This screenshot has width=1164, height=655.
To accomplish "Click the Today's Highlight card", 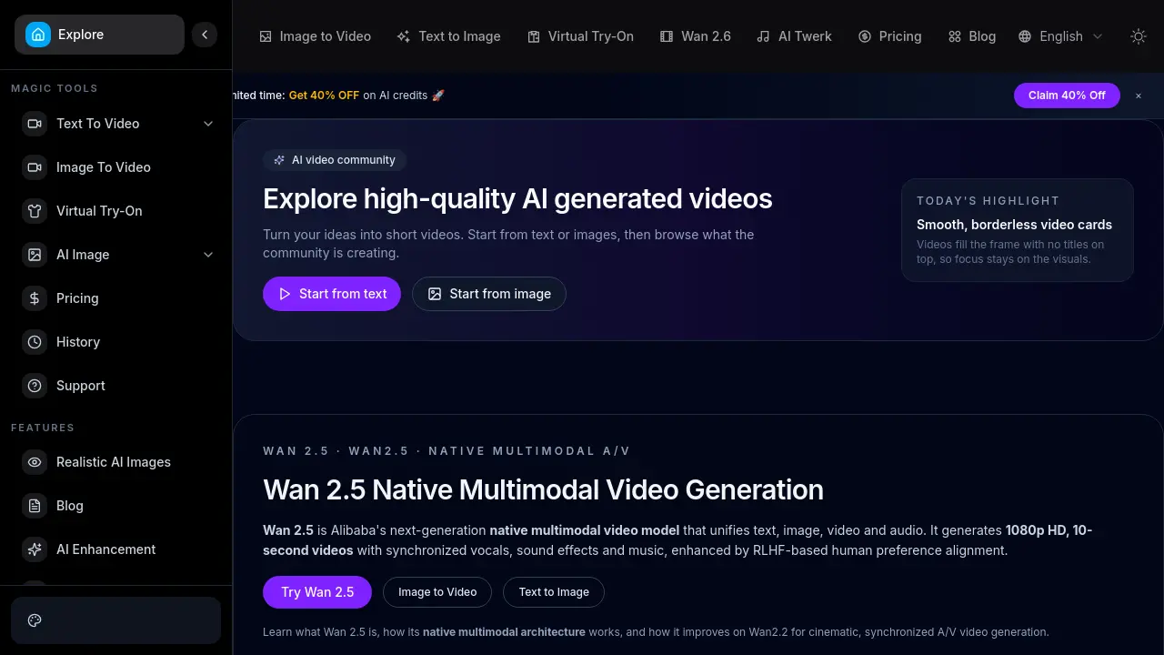I will (x=1018, y=230).
